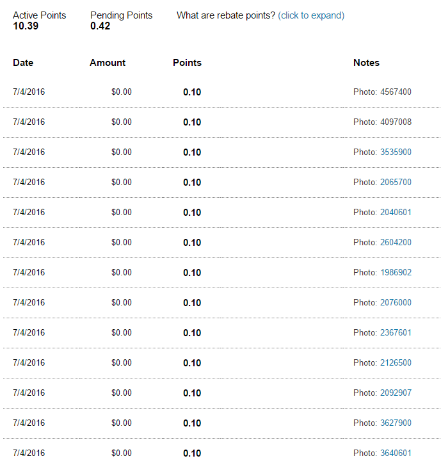The width and height of the screenshot is (441, 463).
Task: Click photo number 4097008 in Notes
Action: pyautogui.click(x=396, y=122)
